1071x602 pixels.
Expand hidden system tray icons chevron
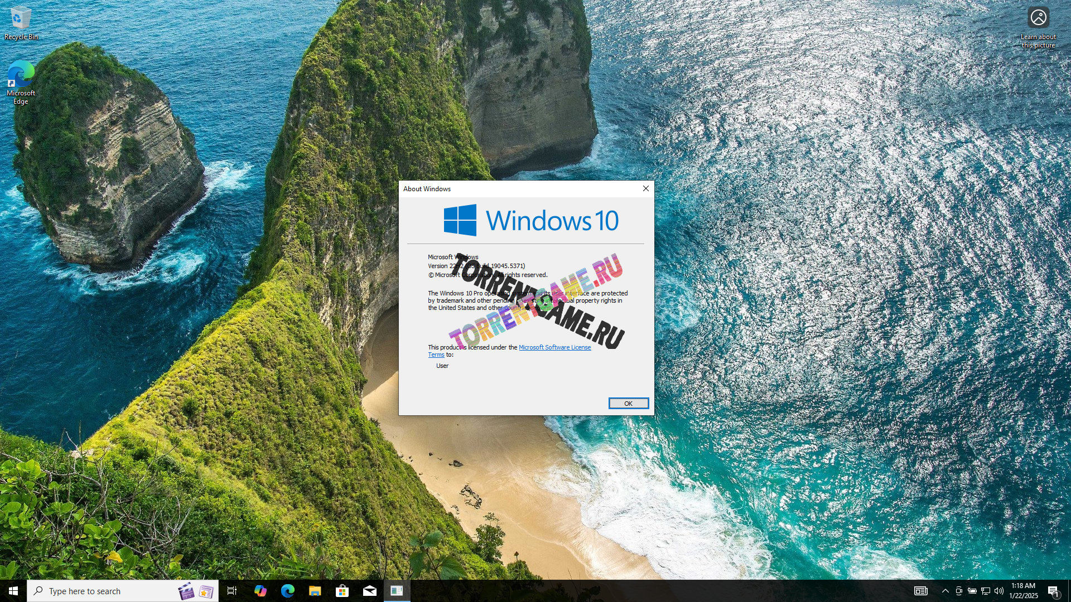pyautogui.click(x=945, y=591)
